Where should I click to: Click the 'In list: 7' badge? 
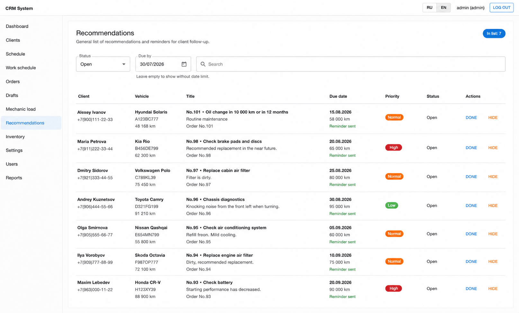494,33
